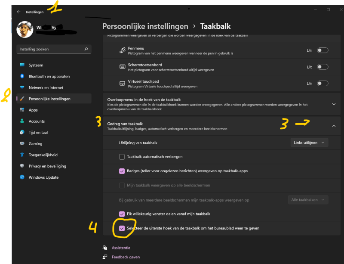This screenshot has height=264, width=344.
Task: Switch on the Virtueel touchpad toggle
Action: coord(322,84)
